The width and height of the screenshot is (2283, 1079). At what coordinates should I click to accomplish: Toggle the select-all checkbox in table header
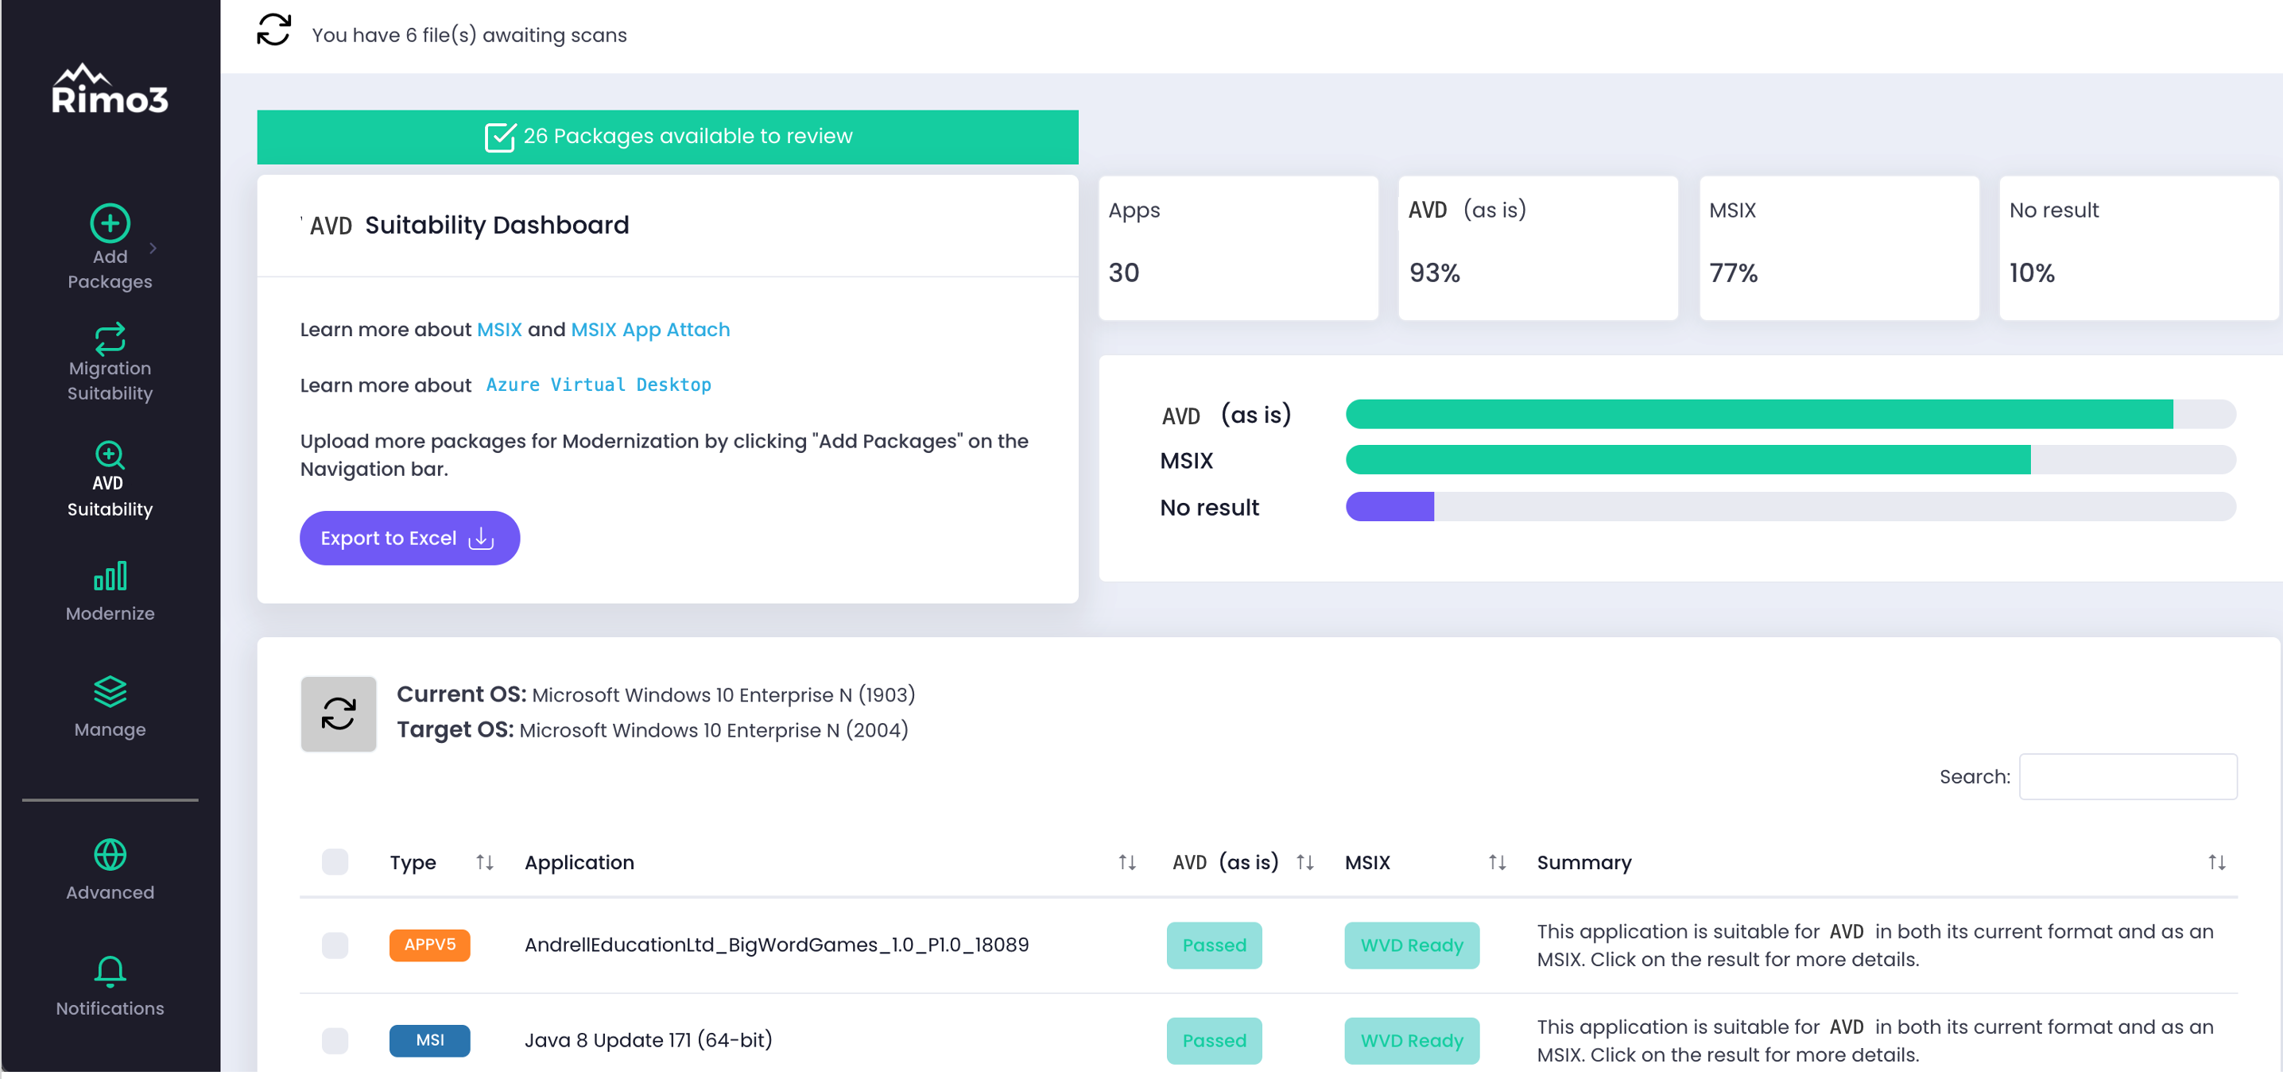coord(335,863)
